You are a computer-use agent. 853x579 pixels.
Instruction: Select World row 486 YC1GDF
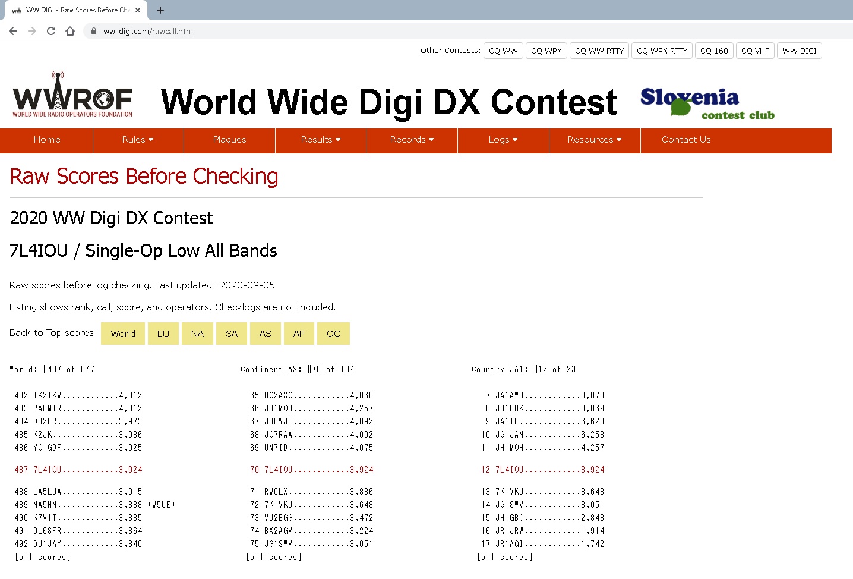[x=78, y=448]
